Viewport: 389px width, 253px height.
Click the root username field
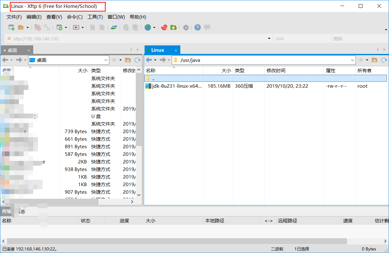302,39
